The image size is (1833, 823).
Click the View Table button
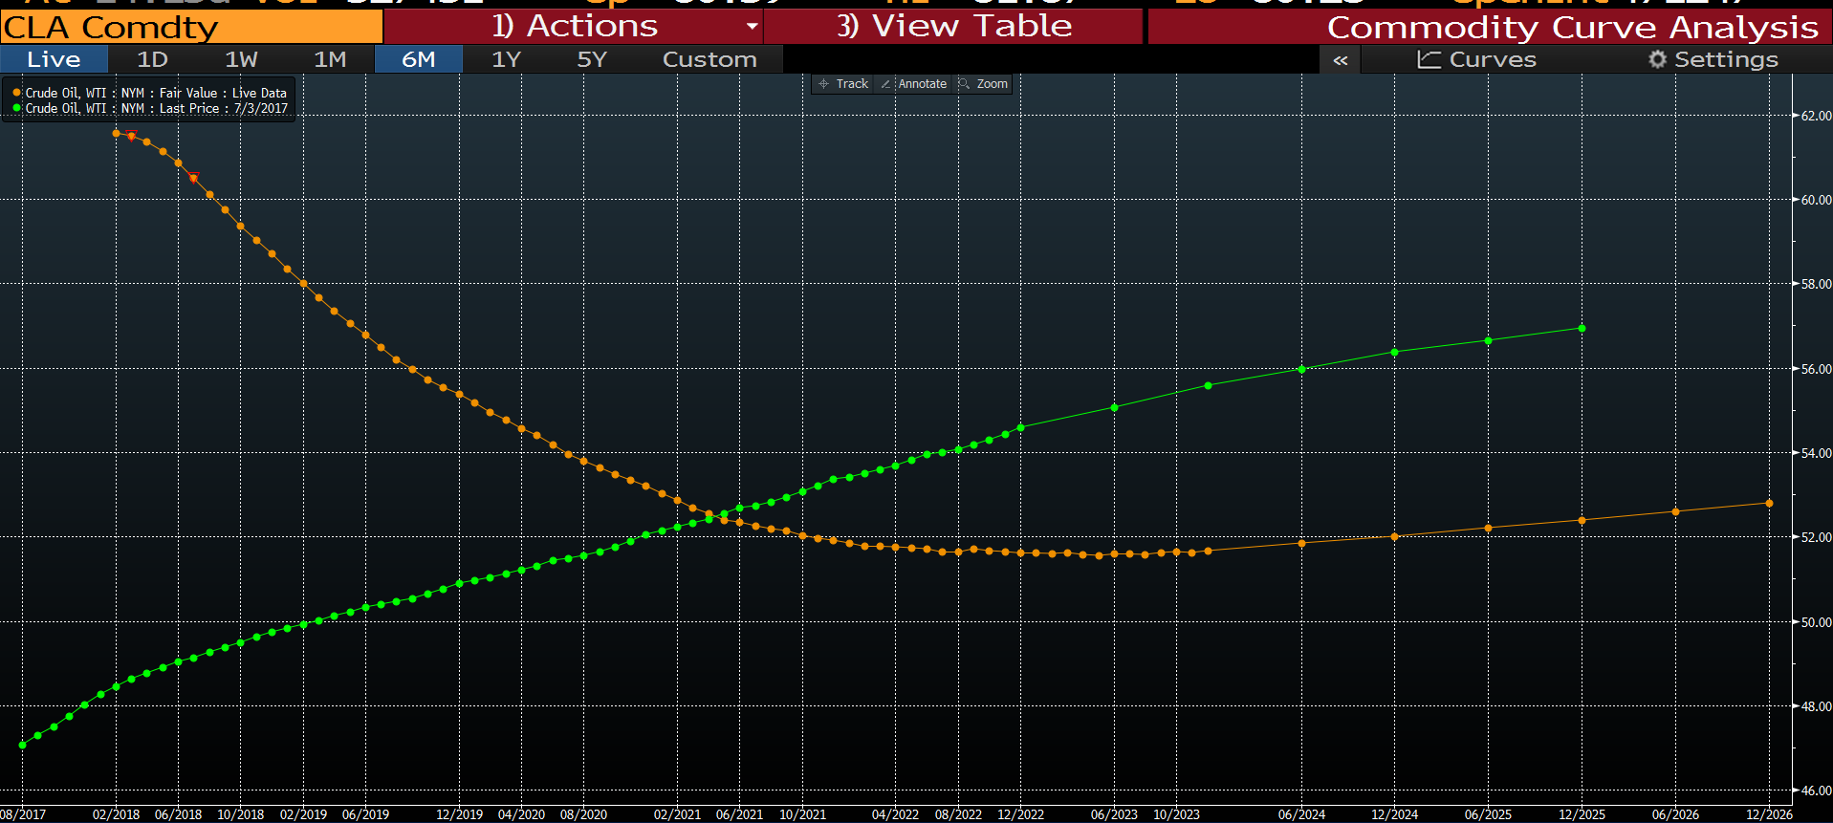click(x=953, y=27)
